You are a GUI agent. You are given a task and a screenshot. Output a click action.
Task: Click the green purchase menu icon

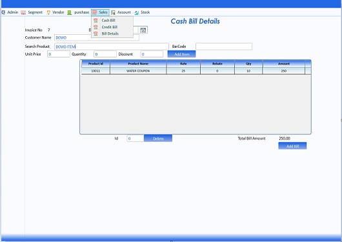69,12
